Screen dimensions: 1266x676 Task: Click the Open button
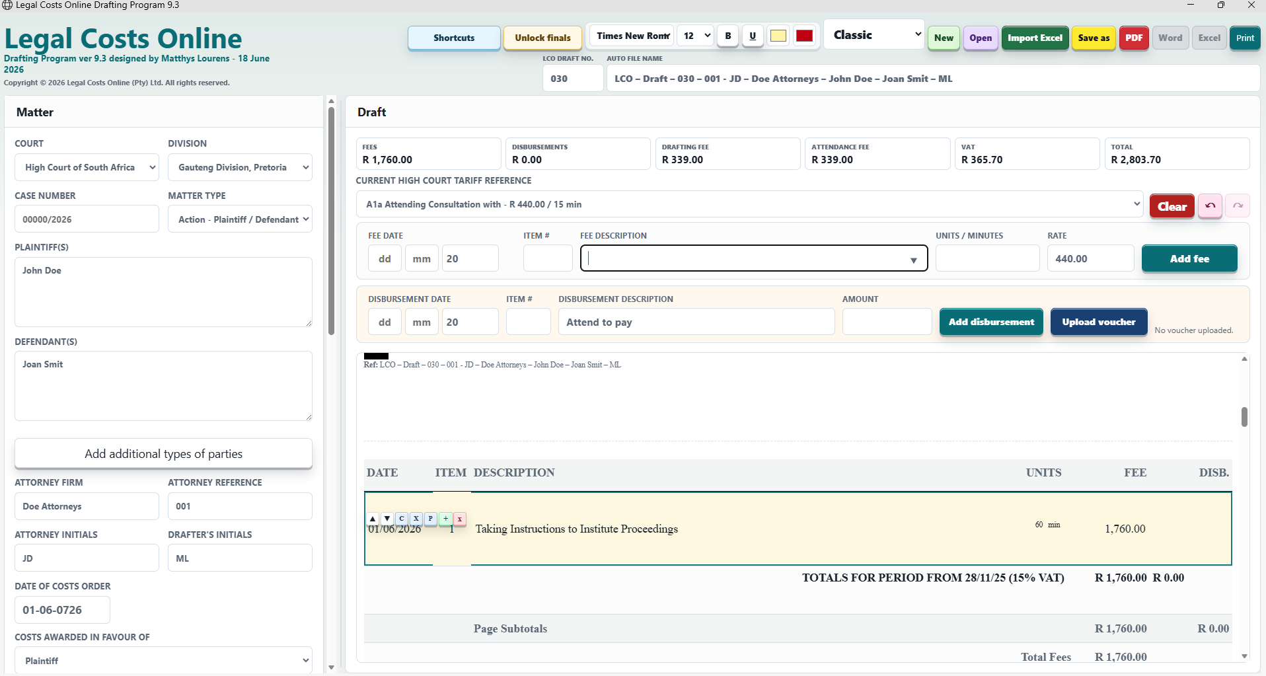point(981,38)
